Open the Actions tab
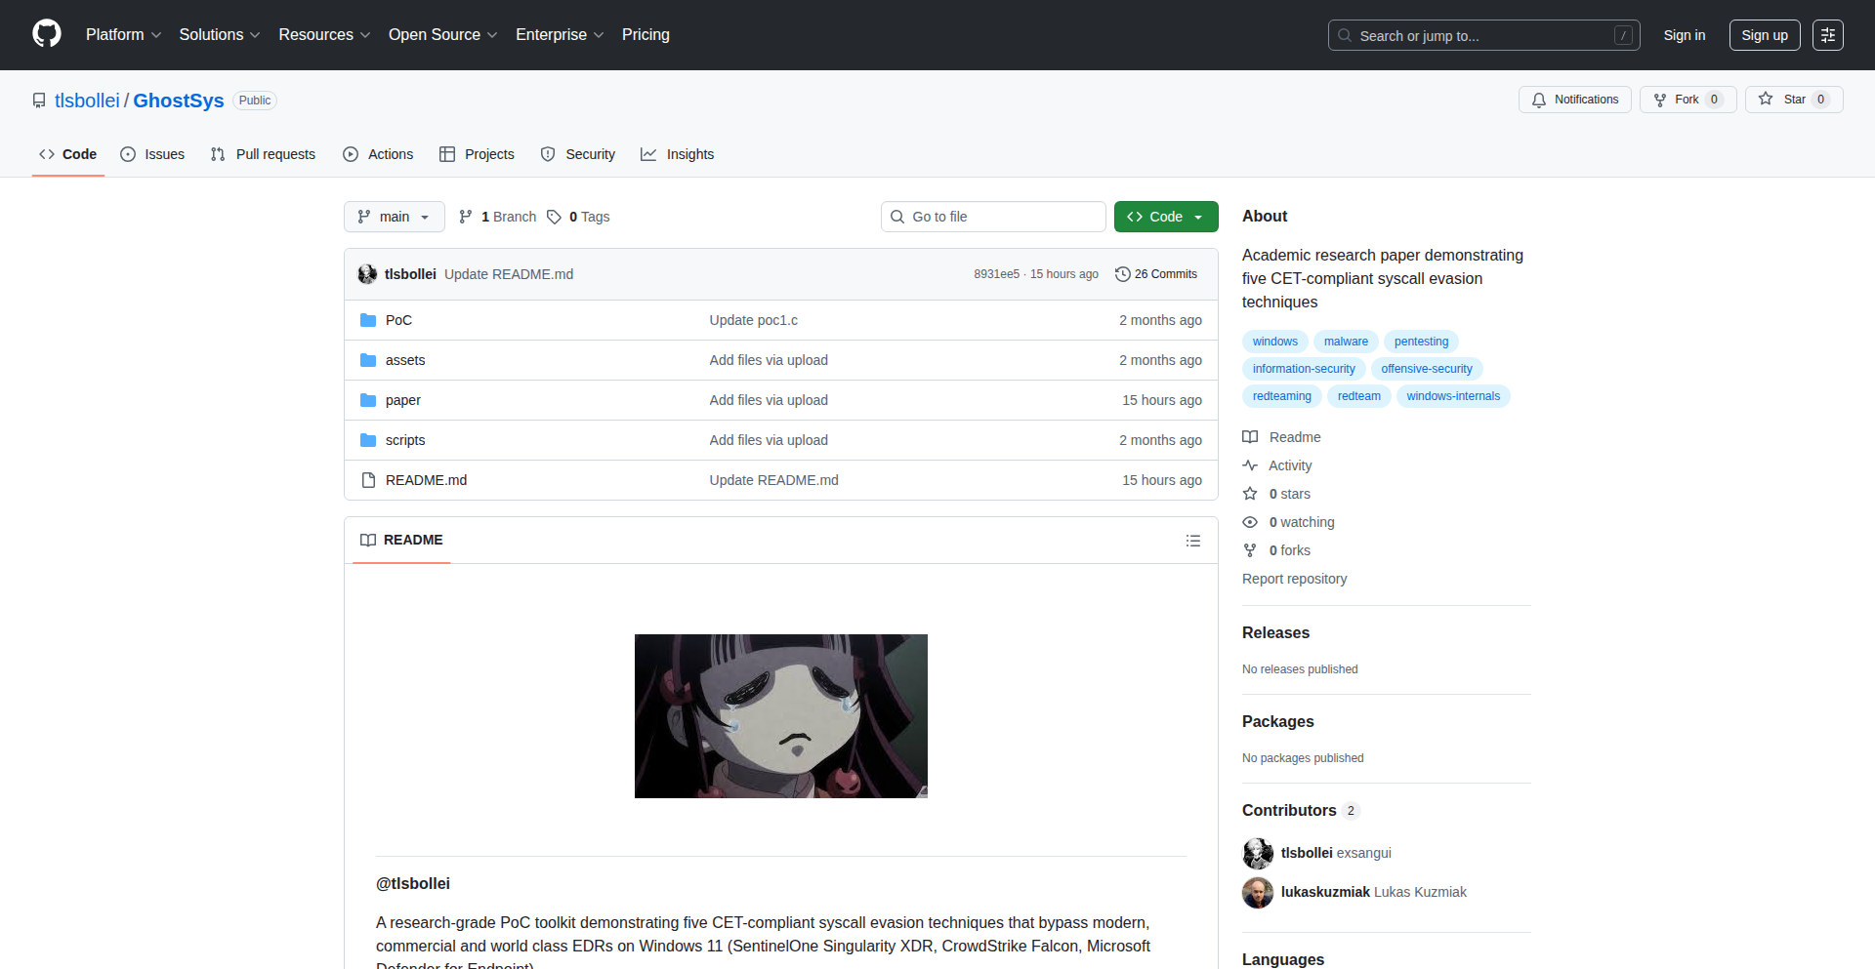Screen dimensions: 1875x969 click(x=378, y=154)
